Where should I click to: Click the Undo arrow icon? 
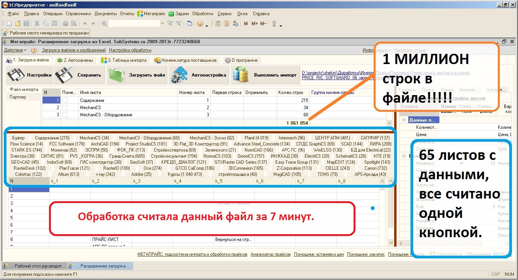click(85, 23)
